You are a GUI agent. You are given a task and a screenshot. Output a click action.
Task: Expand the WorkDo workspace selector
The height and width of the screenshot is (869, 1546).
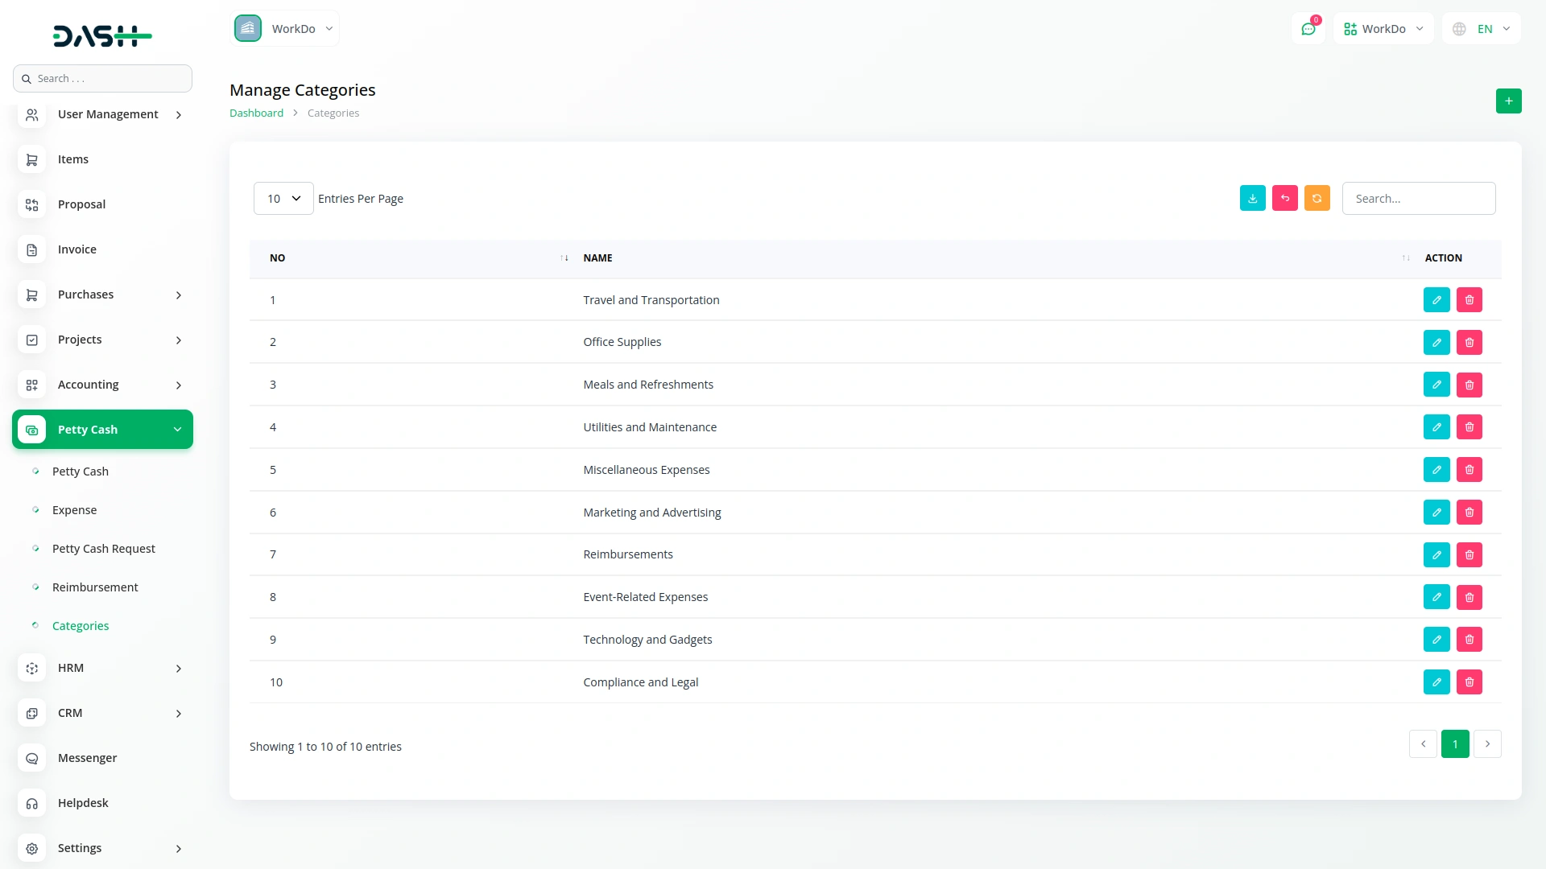(x=285, y=28)
